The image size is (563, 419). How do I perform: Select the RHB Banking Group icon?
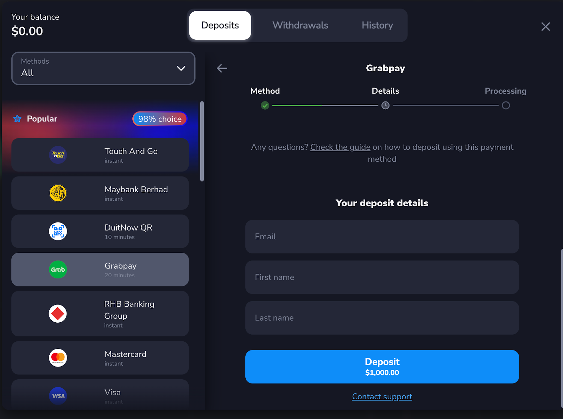point(58,314)
